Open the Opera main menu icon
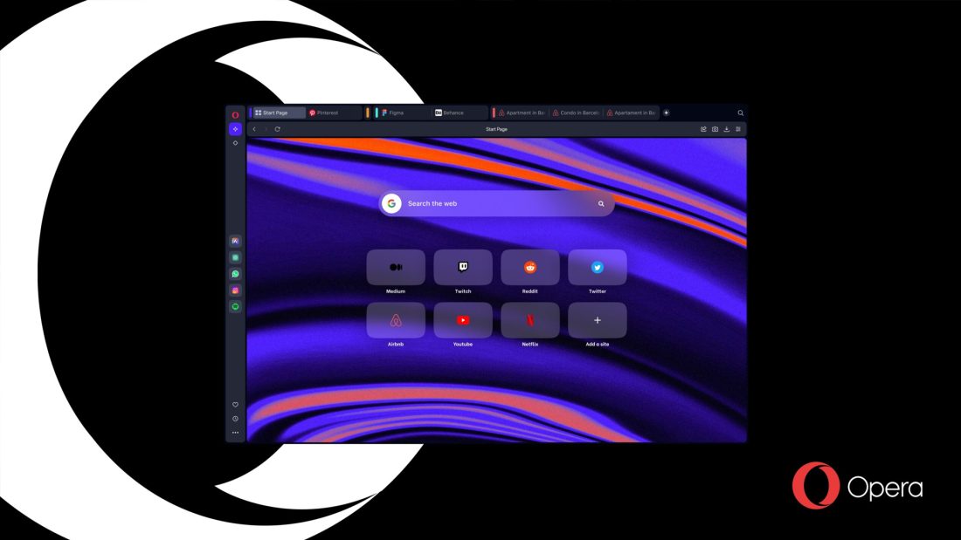This screenshot has width=961, height=540. (235, 114)
